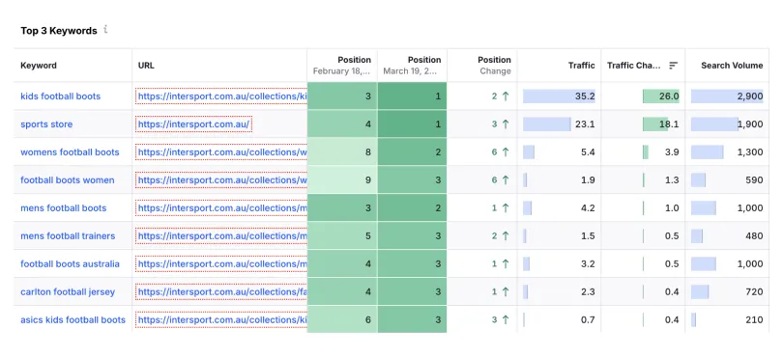Image resolution: width=783 pixels, height=357 pixels.
Task: Open the URL in womens football boots row
Action: click(221, 152)
